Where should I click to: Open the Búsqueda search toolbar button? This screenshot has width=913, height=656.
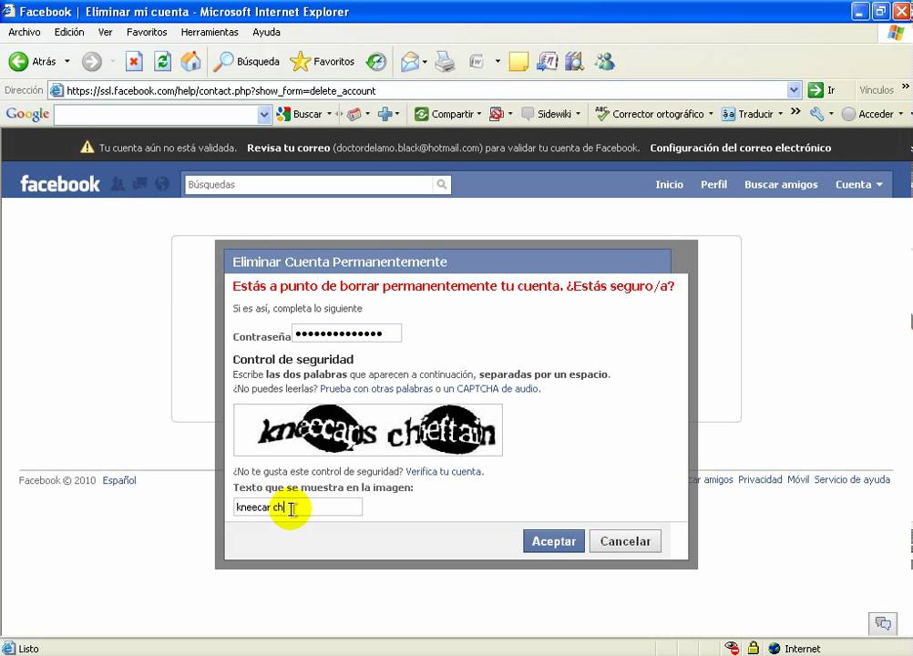point(246,61)
